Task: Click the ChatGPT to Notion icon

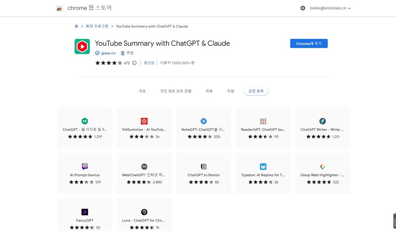Action: 204,166
